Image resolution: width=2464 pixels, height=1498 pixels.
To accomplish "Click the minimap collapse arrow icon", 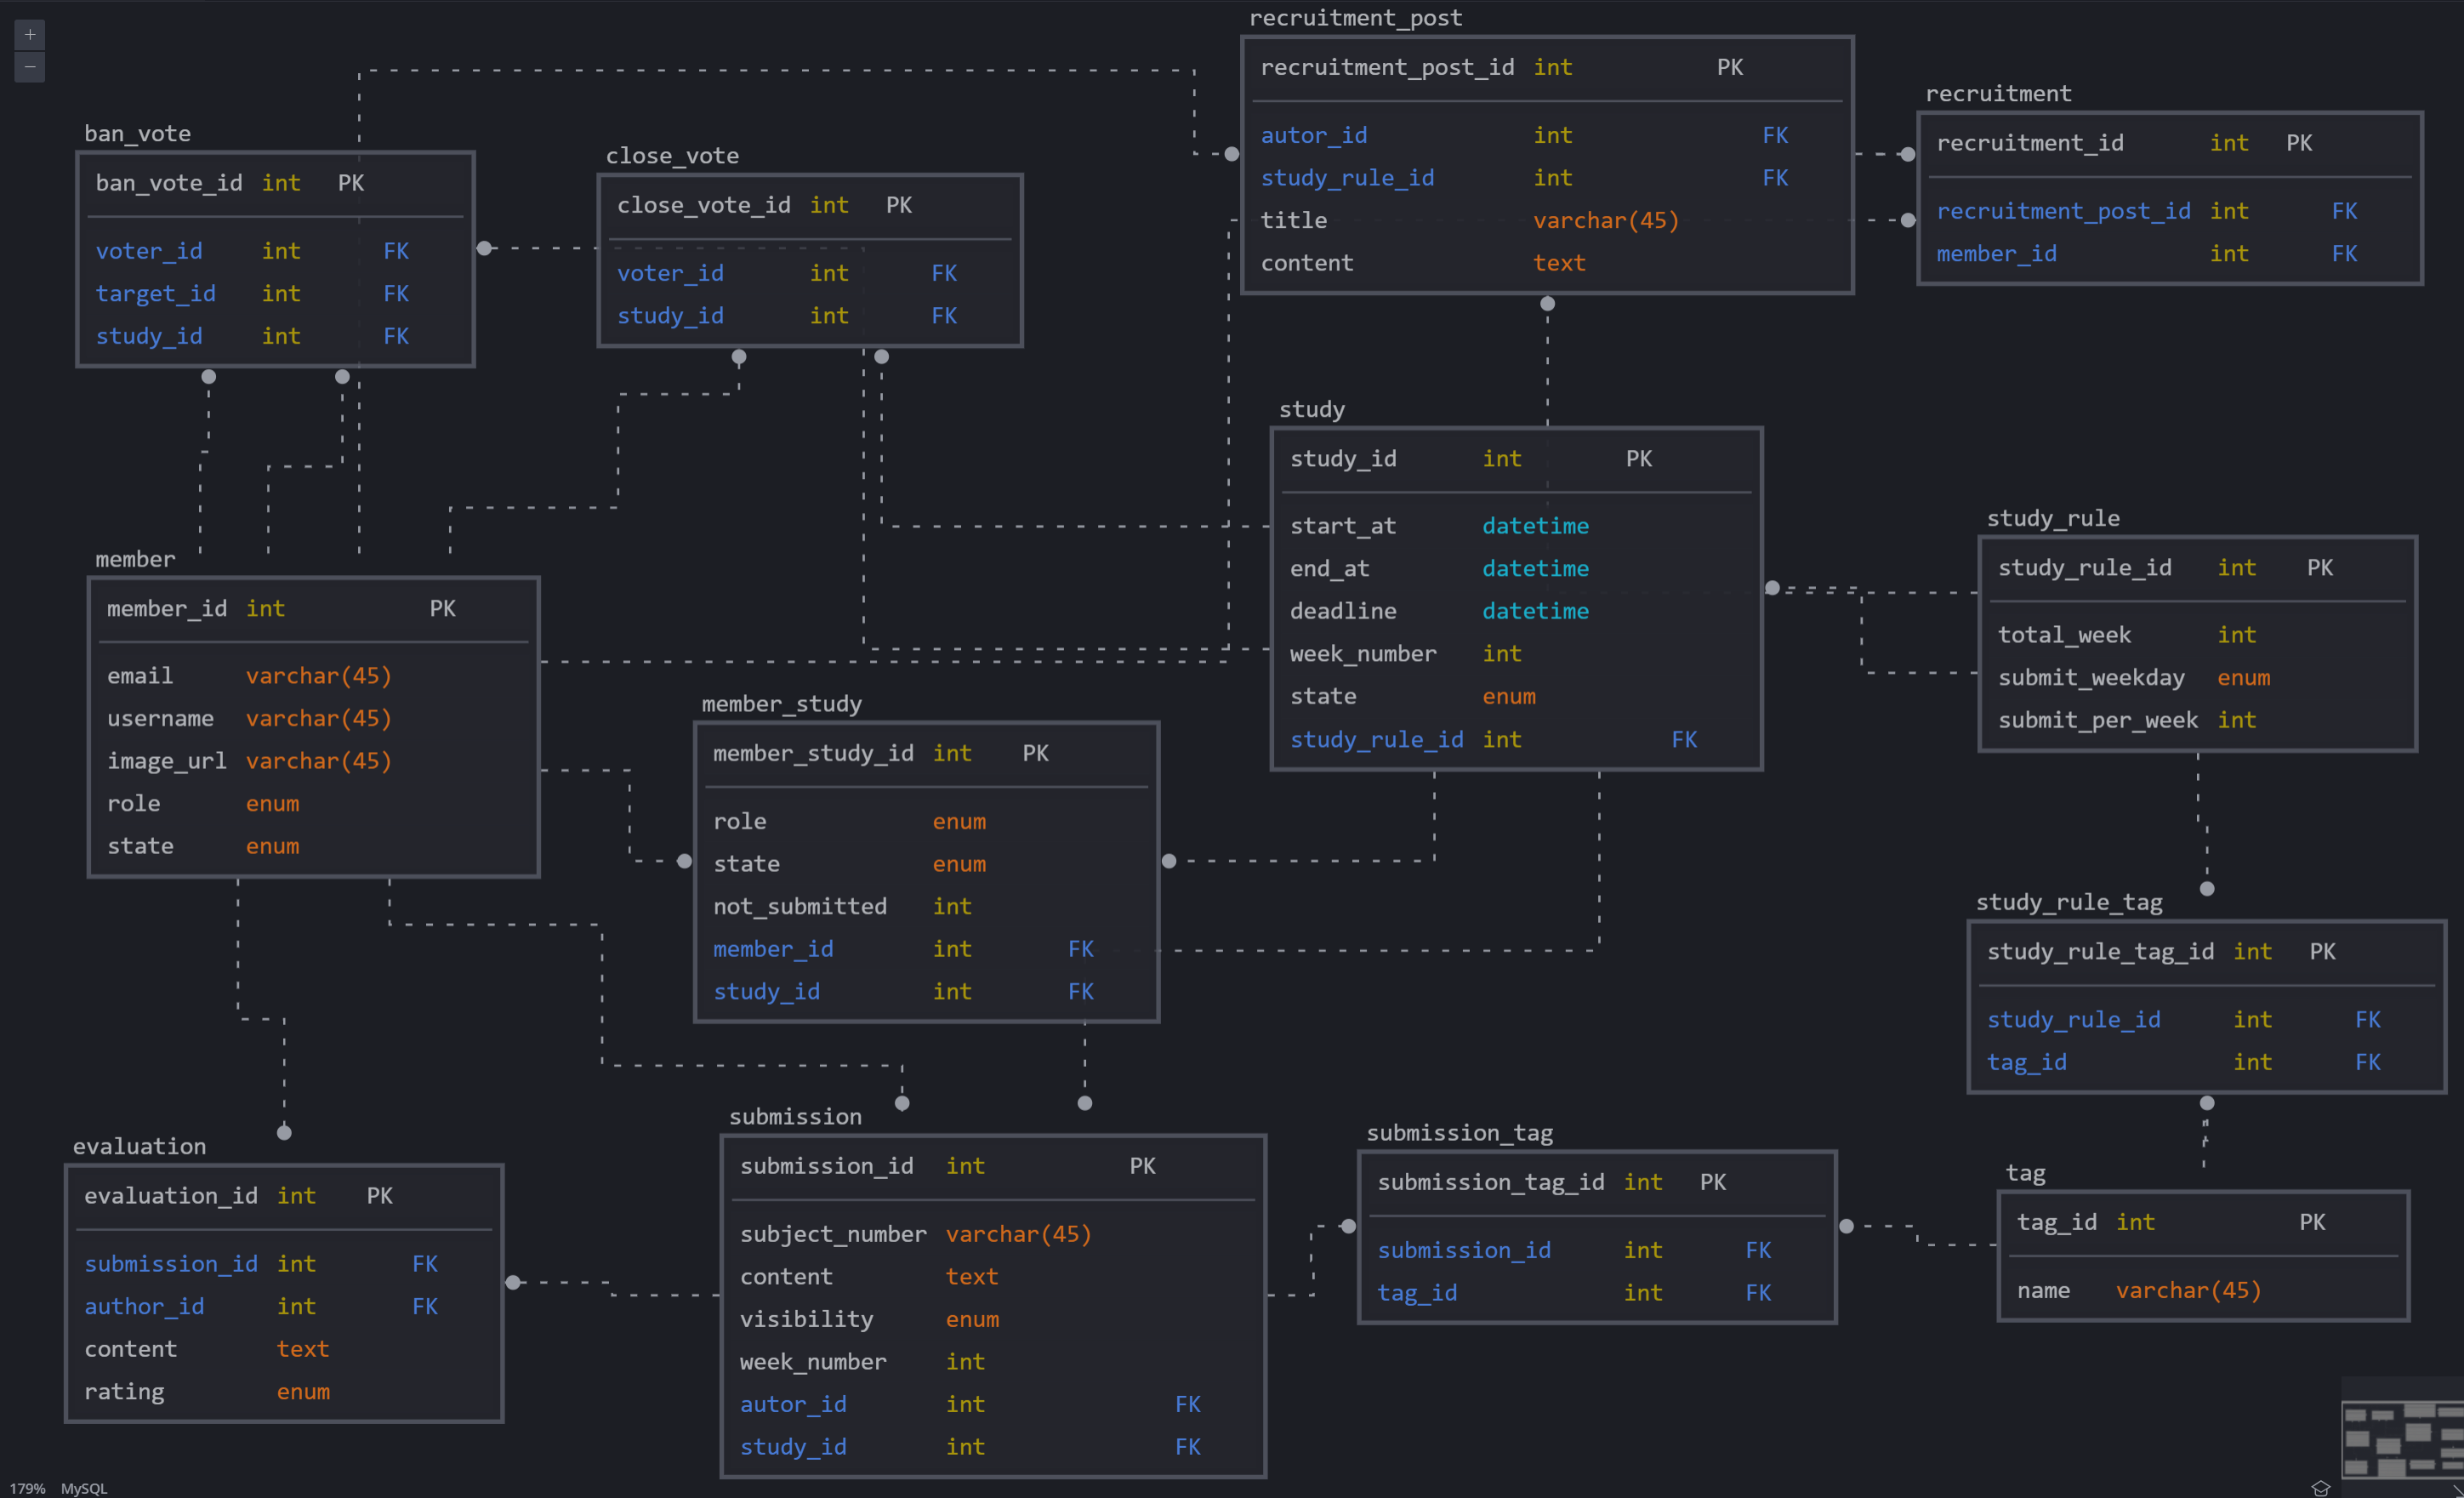I will click(2456, 1490).
